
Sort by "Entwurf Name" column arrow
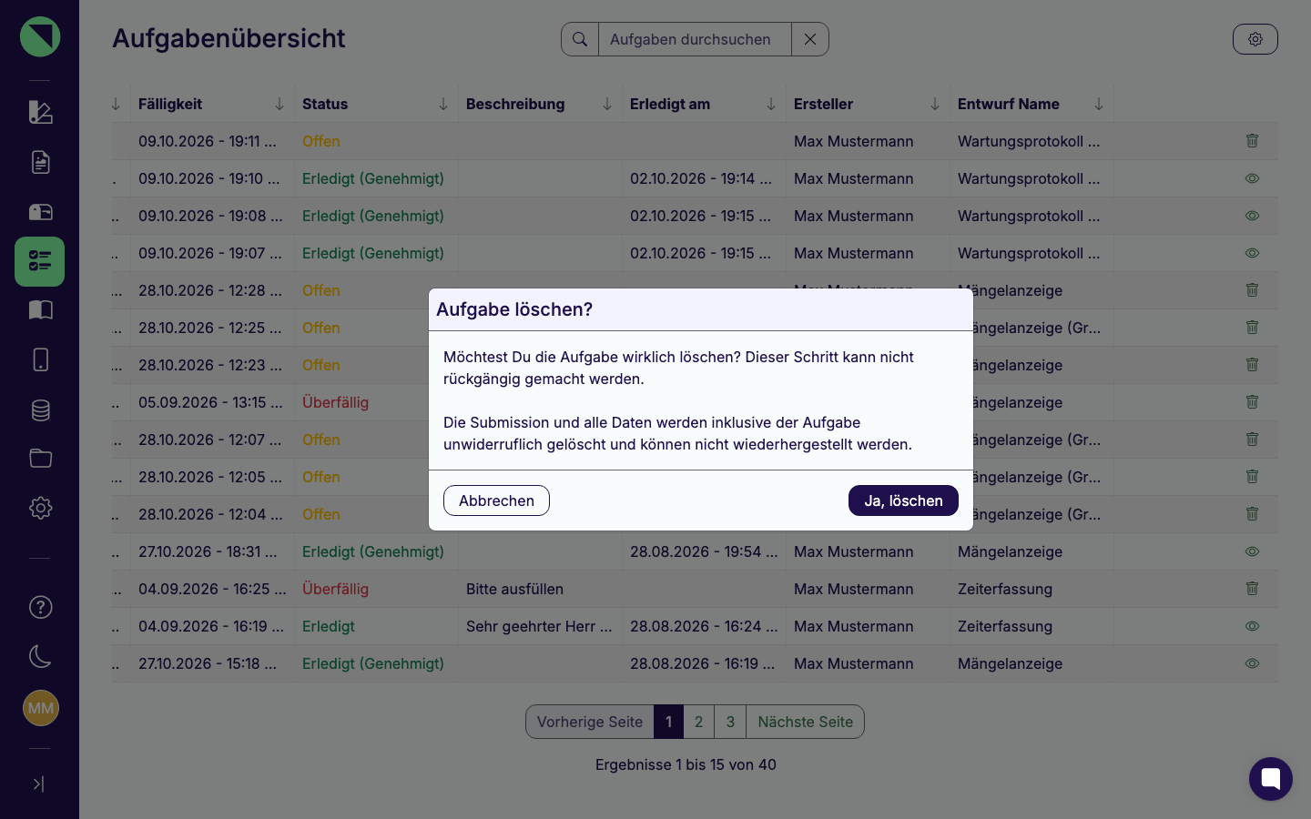[1099, 104]
